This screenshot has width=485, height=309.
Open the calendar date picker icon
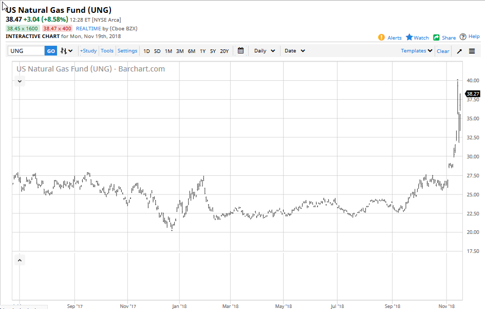pyautogui.click(x=240, y=51)
